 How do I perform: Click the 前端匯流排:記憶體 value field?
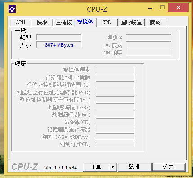pos(115,77)
